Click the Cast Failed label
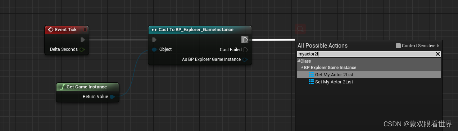The height and width of the screenshot is (131, 458). (231, 50)
